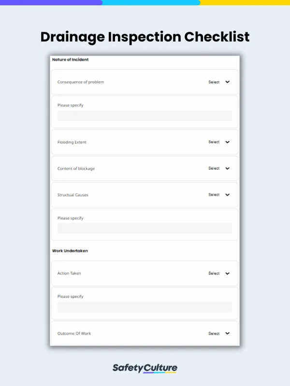The width and height of the screenshot is (290, 386).
Task: Click the Work Undertaken section heading
Action: tap(70, 251)
